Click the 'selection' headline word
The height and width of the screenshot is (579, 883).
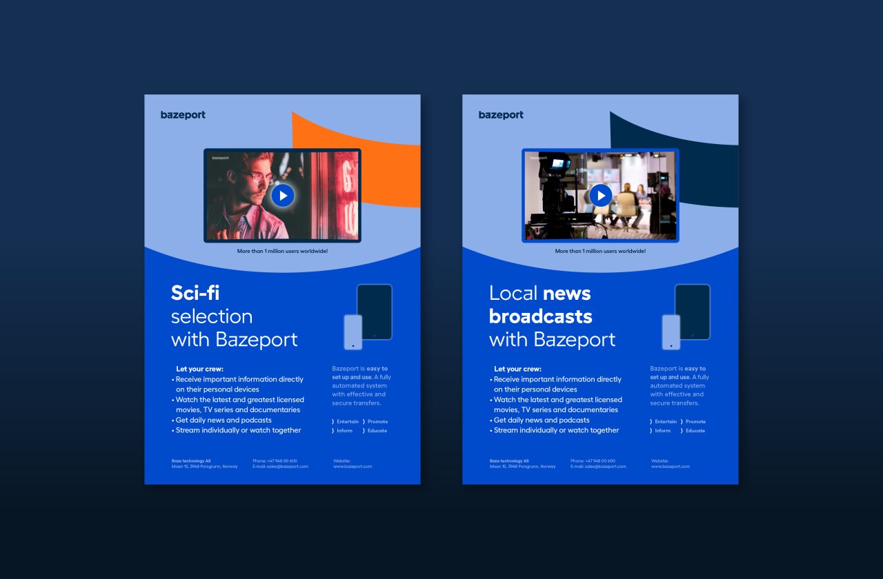coord(212,316)
